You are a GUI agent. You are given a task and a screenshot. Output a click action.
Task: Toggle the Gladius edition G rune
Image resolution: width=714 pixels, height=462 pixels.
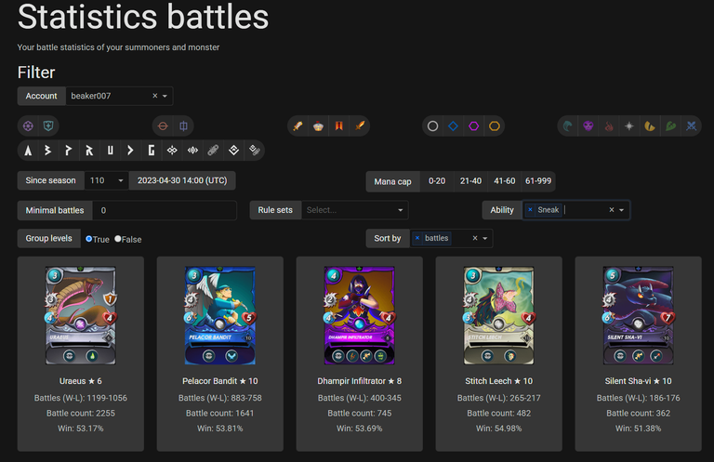152,151
